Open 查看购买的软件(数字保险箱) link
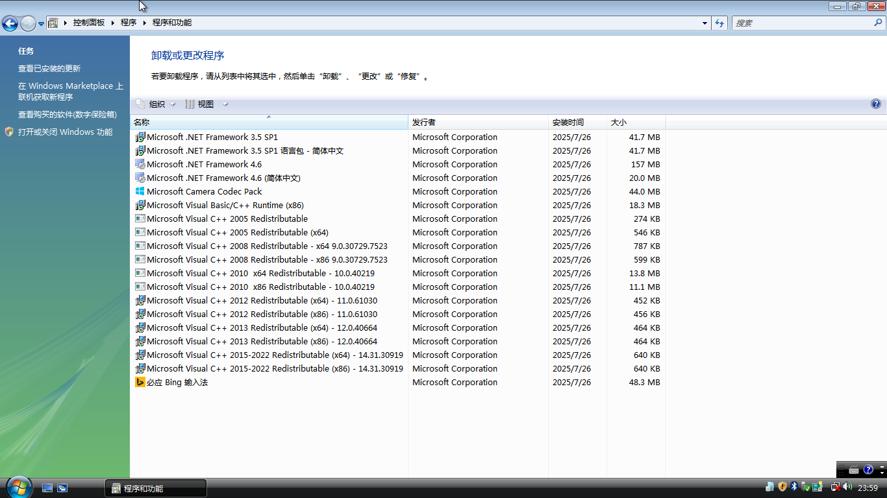 pos(67,115)
